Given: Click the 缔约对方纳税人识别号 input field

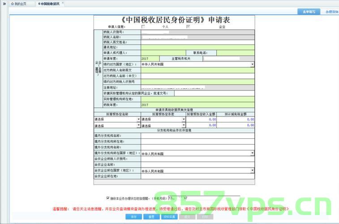Looking at the screenshot, I should [x=197, y=82].
